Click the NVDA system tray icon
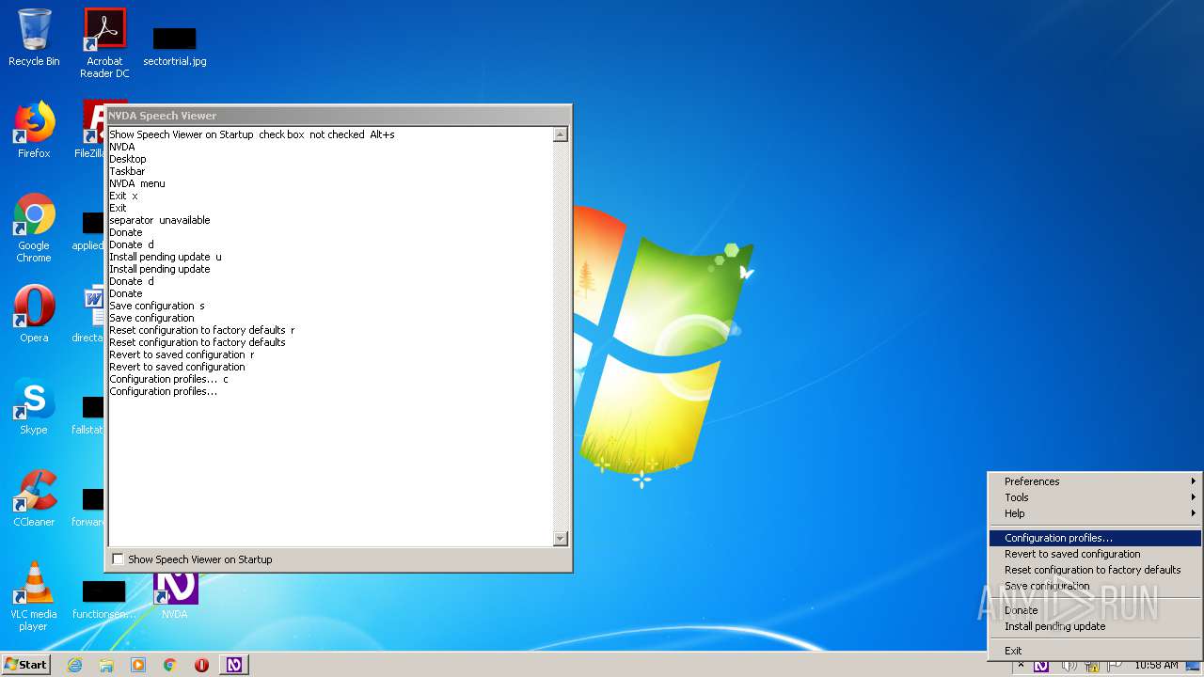Viewport: 1204px width, 677px height. coord(1041,666)
